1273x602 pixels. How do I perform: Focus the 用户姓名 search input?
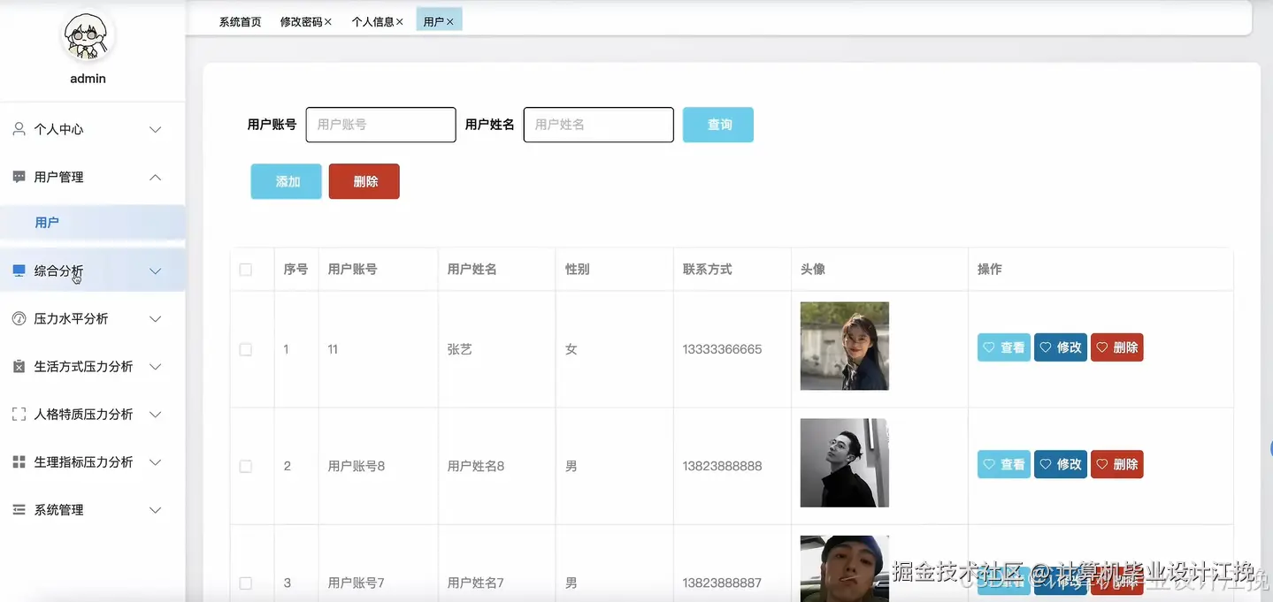click(x=599, y=125)
